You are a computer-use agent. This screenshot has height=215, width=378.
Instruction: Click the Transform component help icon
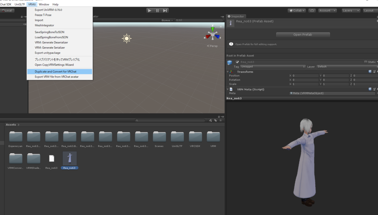point(370,72)
